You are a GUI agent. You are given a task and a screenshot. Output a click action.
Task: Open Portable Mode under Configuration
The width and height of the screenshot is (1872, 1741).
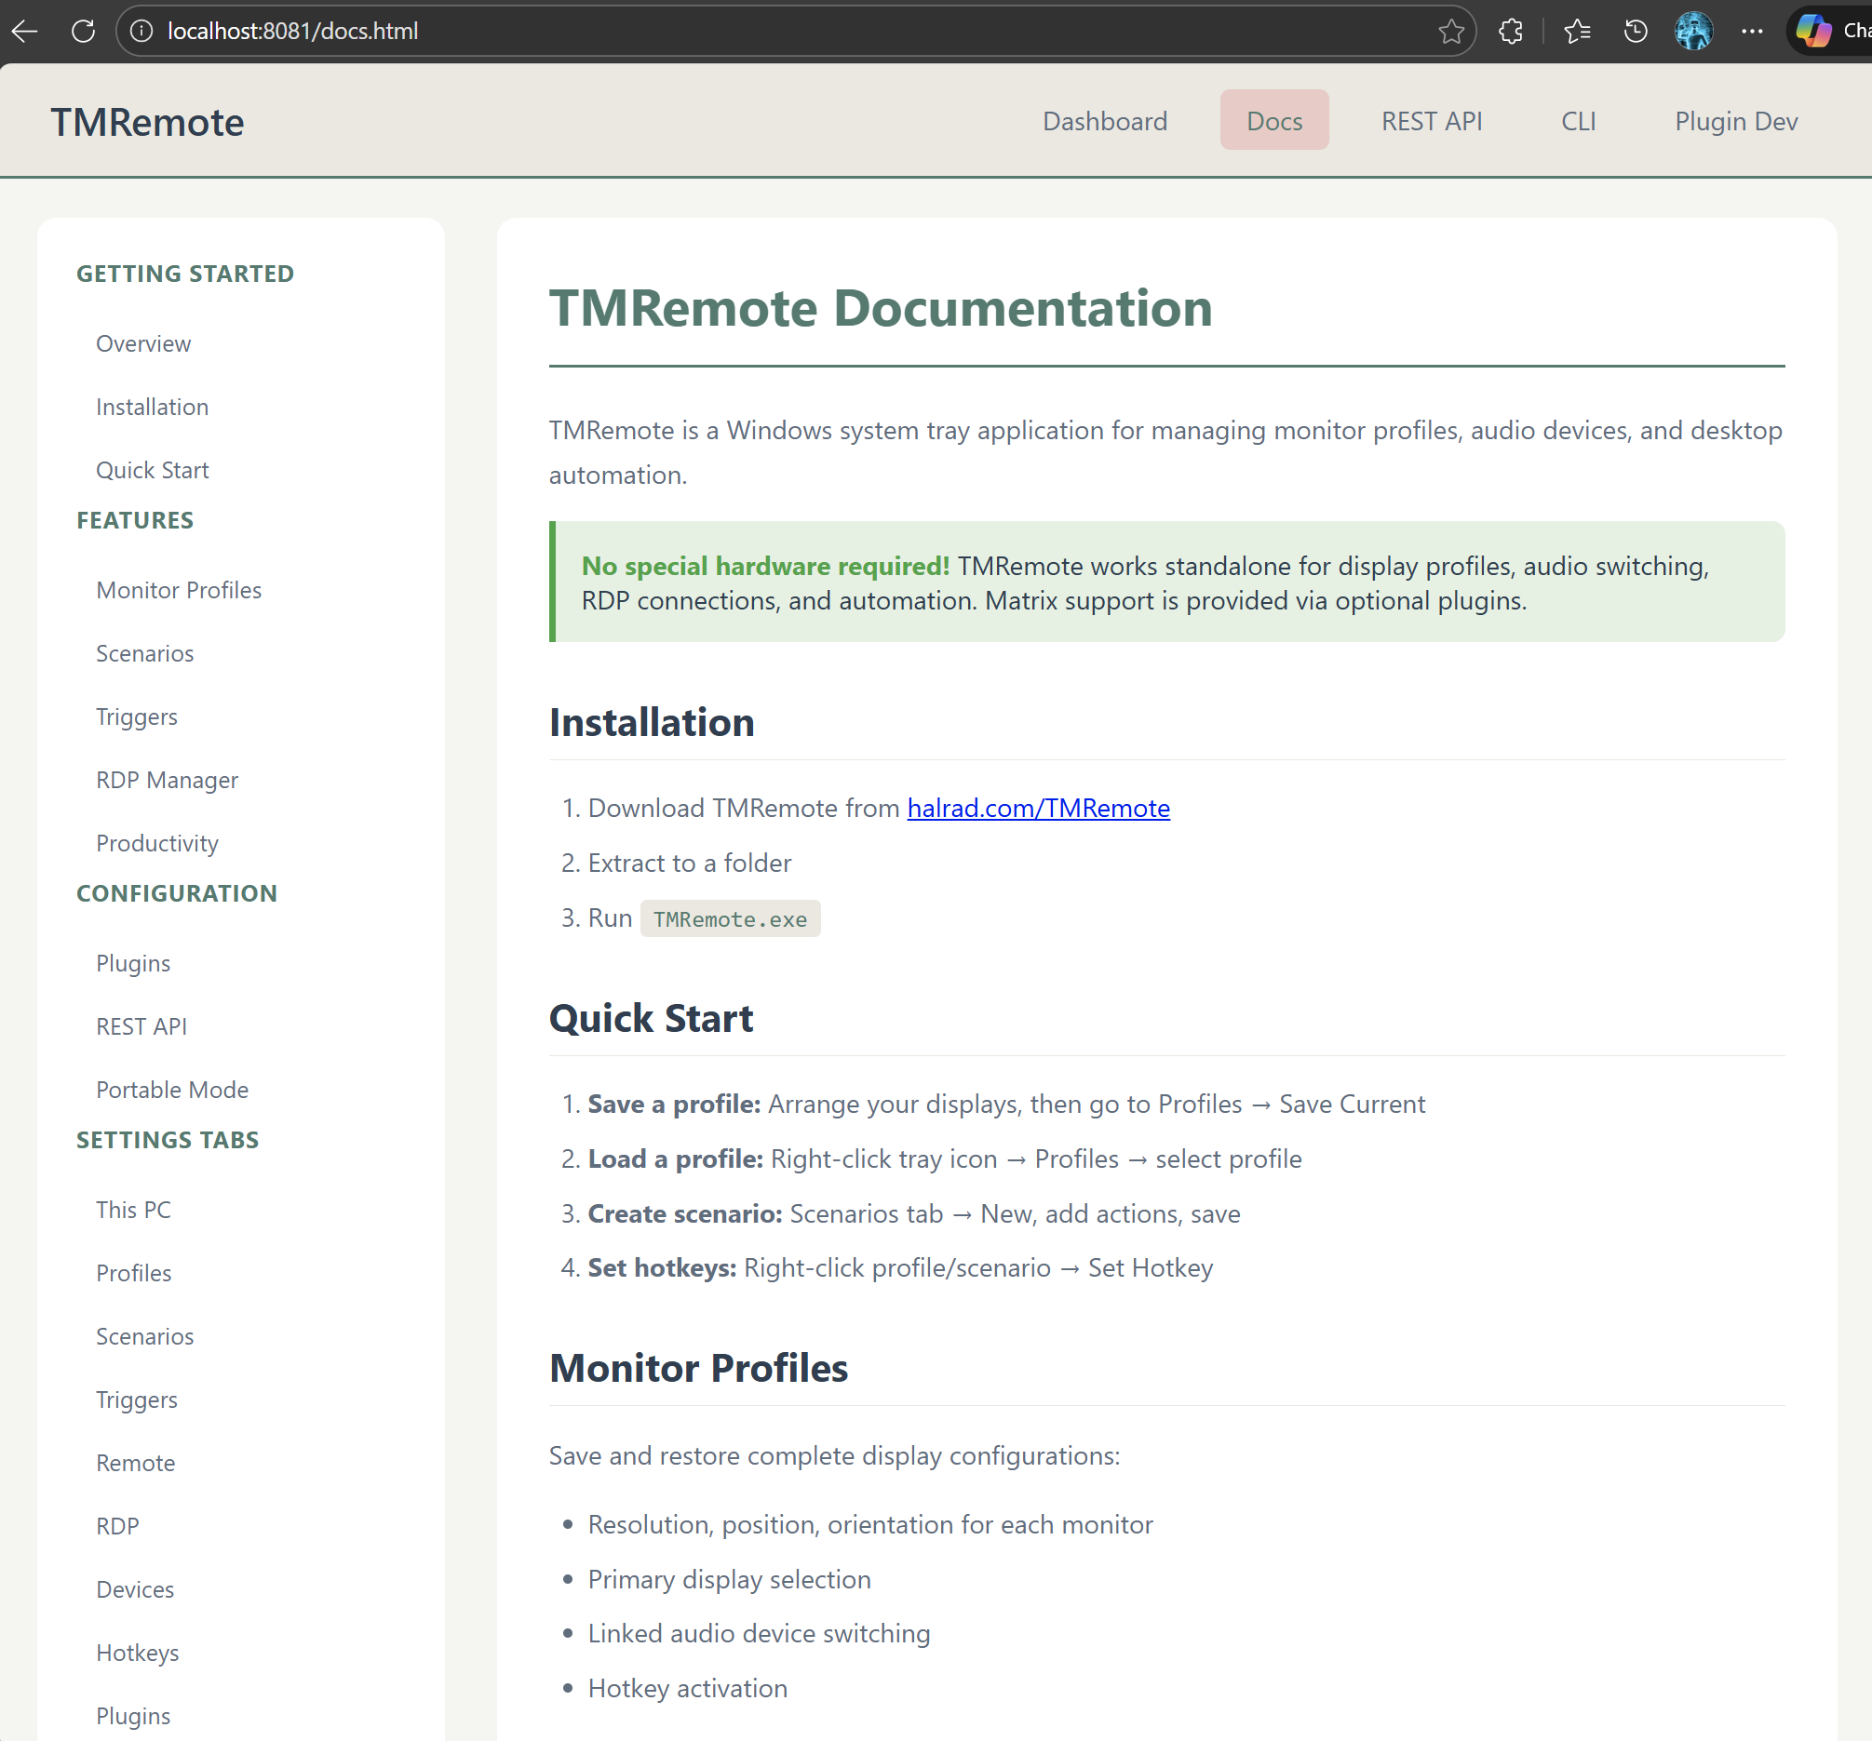[x=171, y=1089]
